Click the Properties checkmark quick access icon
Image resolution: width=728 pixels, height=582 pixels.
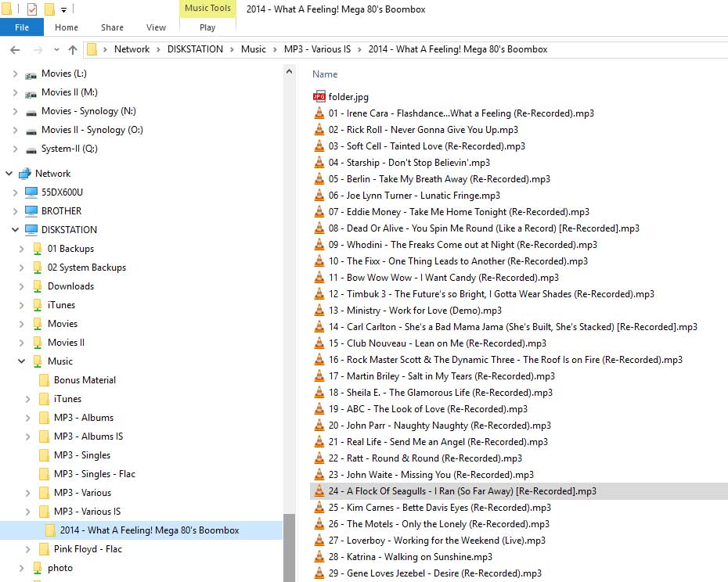tap(32, 9)
